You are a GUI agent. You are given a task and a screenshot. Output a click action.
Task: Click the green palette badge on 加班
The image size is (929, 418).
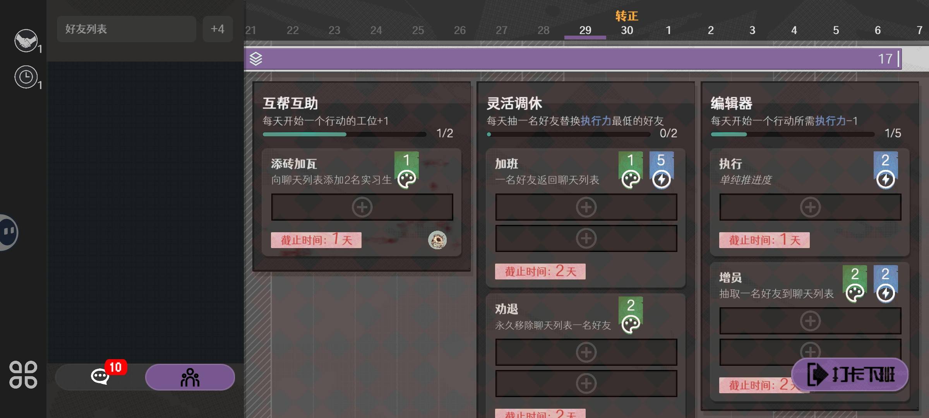631,170
